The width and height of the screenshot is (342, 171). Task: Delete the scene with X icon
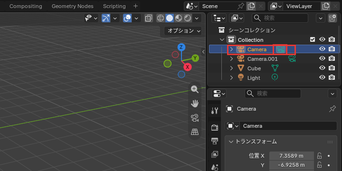(261, 6)
